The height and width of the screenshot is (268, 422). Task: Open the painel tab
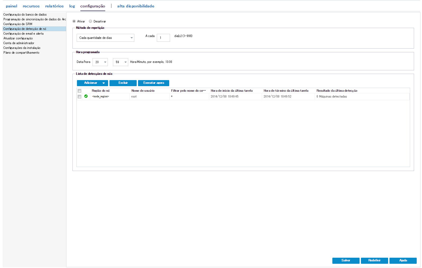(x=11, y=6)
